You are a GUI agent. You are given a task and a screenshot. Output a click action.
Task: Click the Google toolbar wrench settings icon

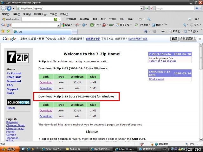point(185,25)
